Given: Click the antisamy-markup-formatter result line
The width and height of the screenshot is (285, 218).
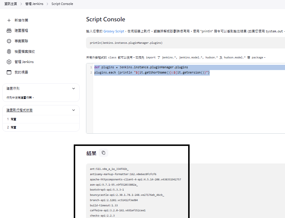Looking at the screenshot, I should [123, 174].
